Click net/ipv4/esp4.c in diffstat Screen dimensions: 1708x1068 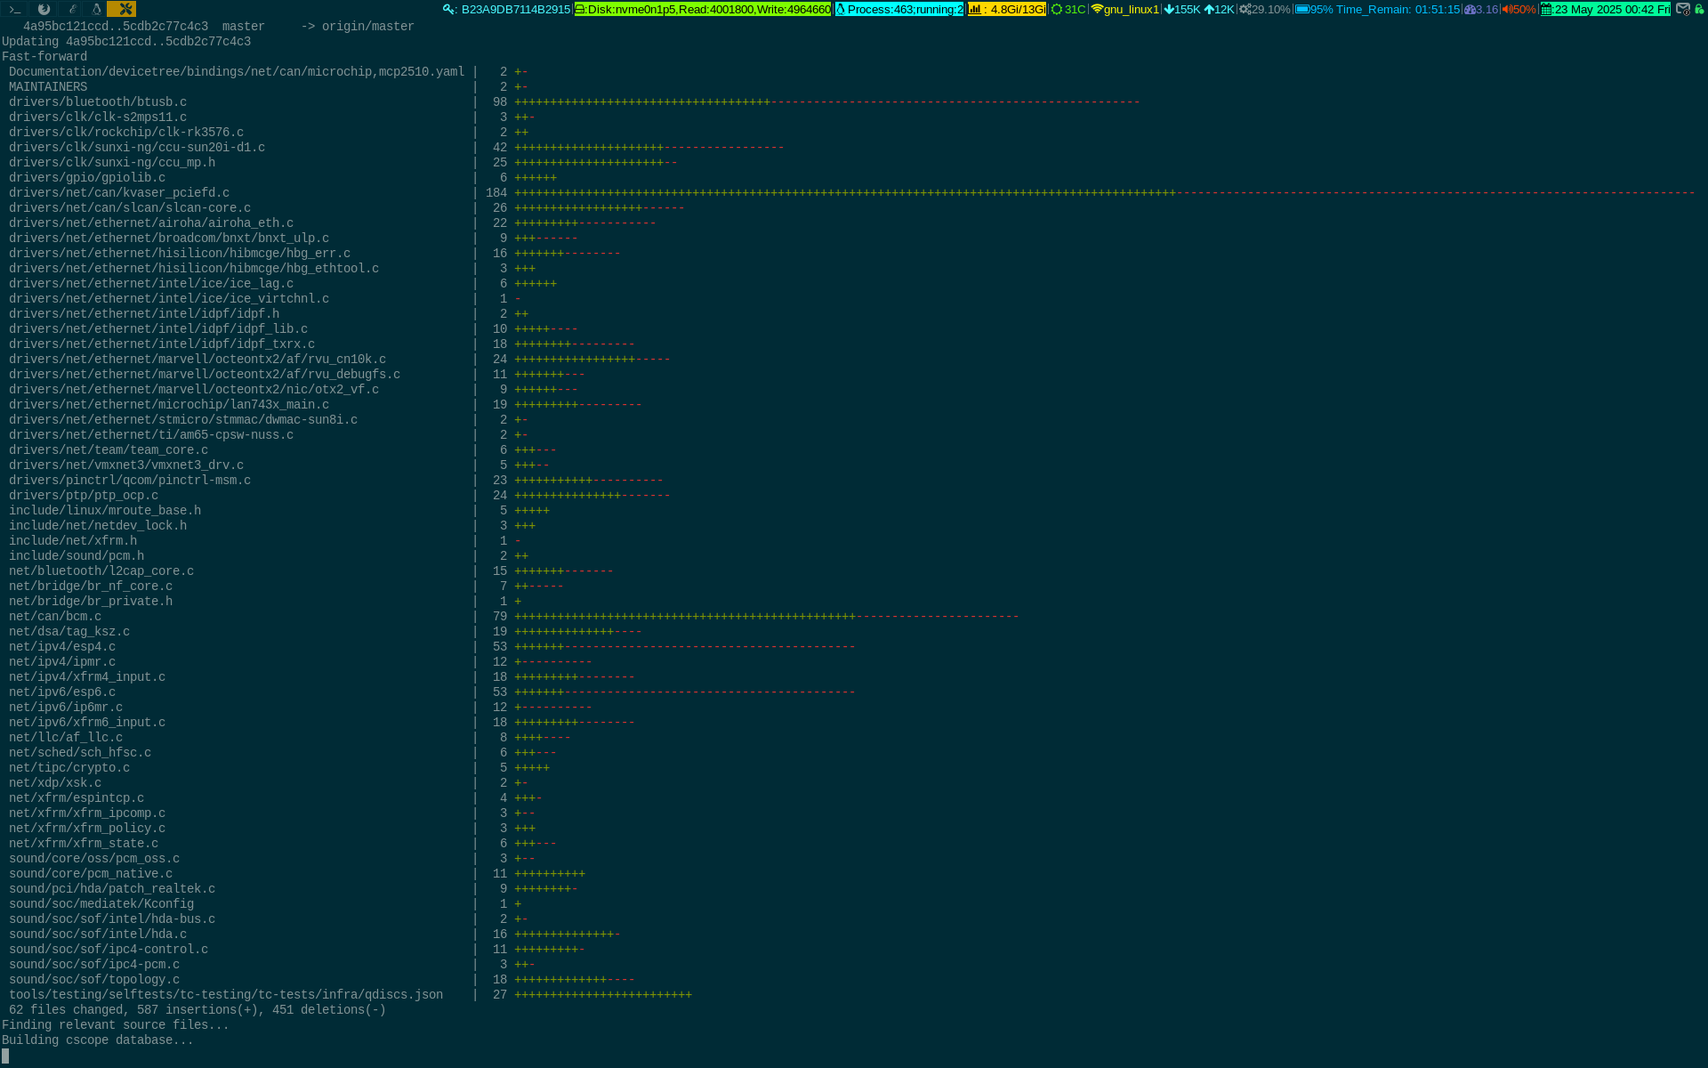[x=62, y=647]
